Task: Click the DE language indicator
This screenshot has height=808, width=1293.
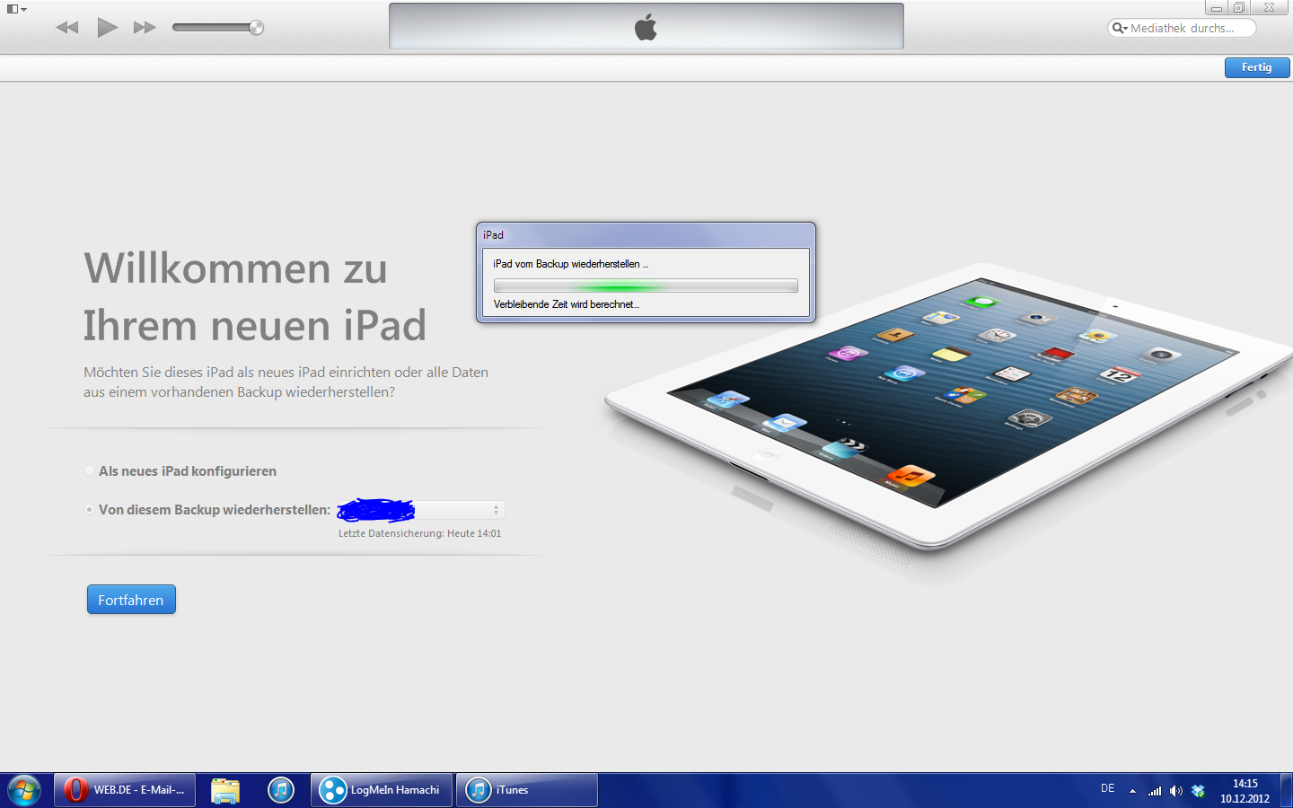Action: click(1108, 788)
